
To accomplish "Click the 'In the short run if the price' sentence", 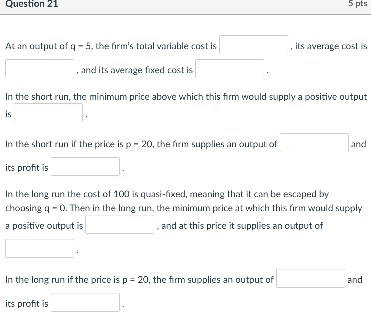I will [141, 144].
